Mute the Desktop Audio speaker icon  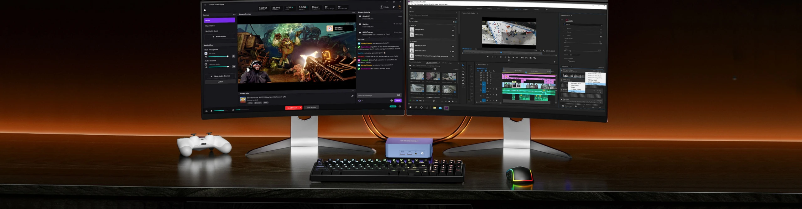point(206,67)
